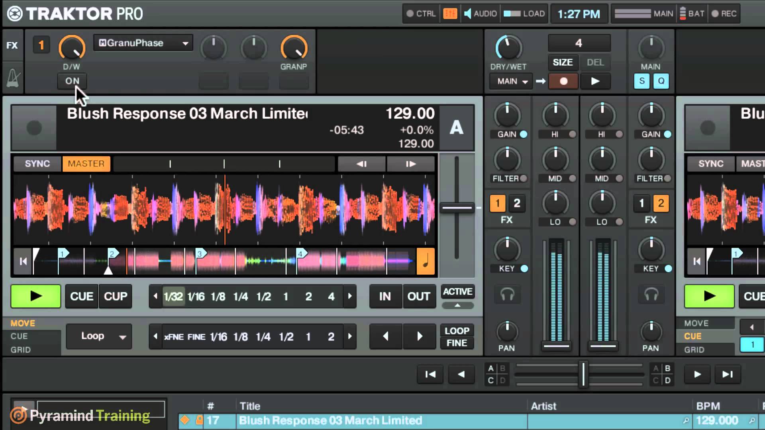Set the loop size to 1/4

[241, 297]
